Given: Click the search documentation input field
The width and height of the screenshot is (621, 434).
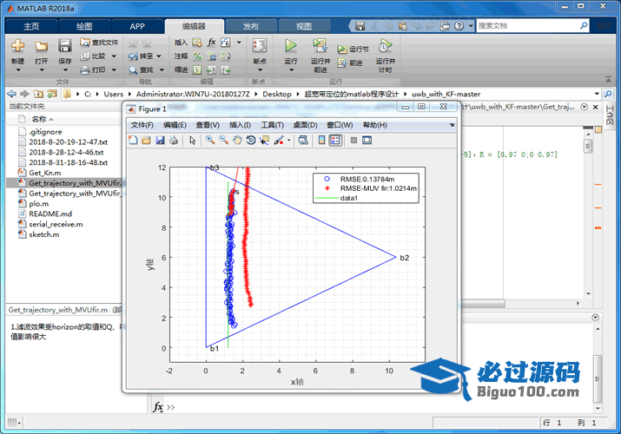Looking at the screenshot, I should point(528,26).
